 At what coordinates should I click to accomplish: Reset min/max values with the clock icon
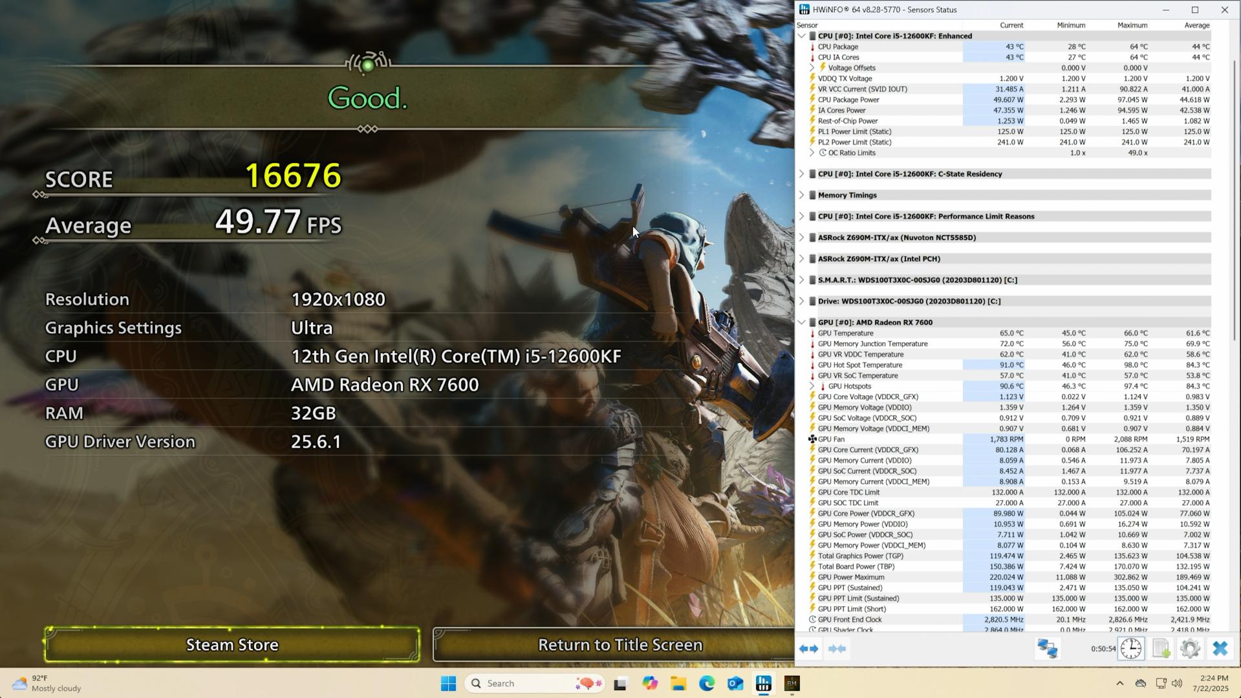1131,648
